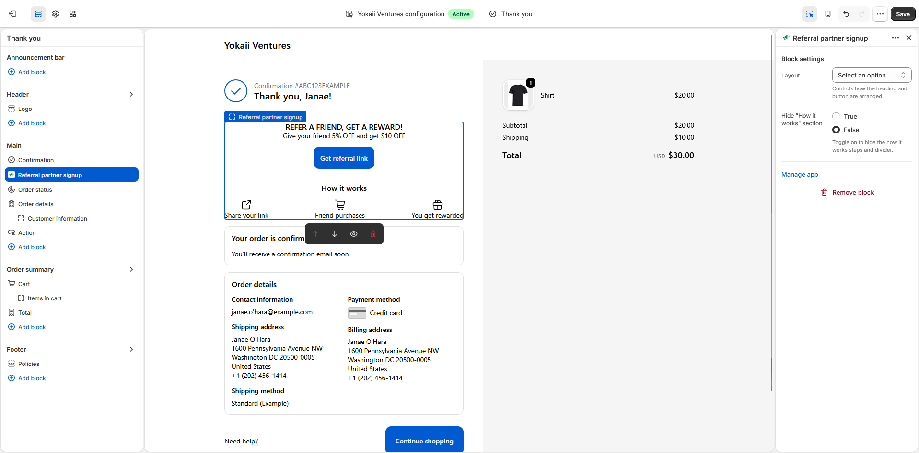Open the Settings gear icon

56,14
